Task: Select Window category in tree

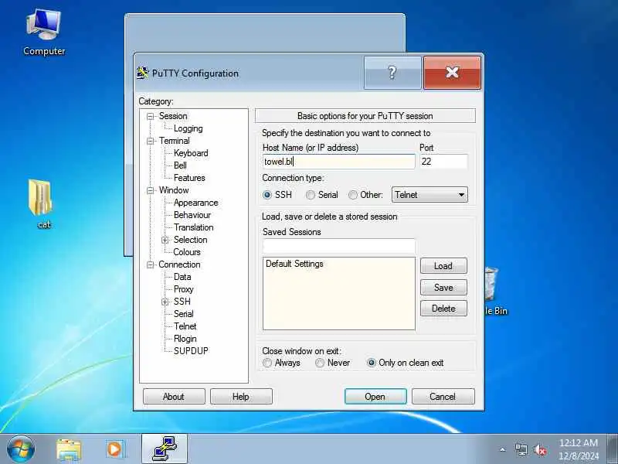Action: pyautogui.click(x=174, y=190)
